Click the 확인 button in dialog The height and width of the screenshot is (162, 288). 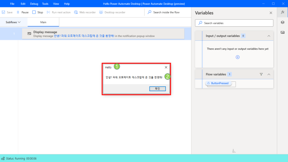tap(157, 88)
